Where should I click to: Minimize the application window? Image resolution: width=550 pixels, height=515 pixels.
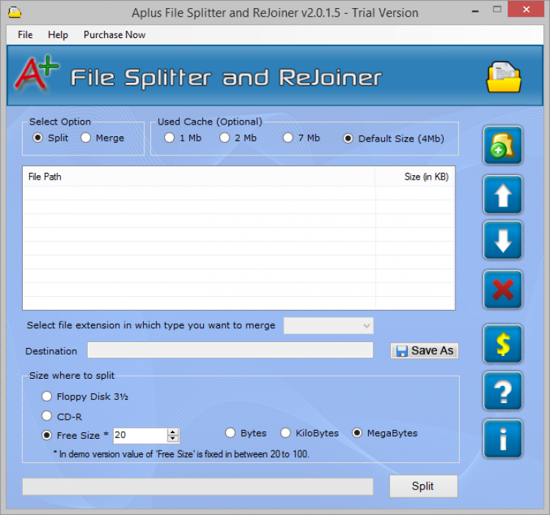click(475, 10)
